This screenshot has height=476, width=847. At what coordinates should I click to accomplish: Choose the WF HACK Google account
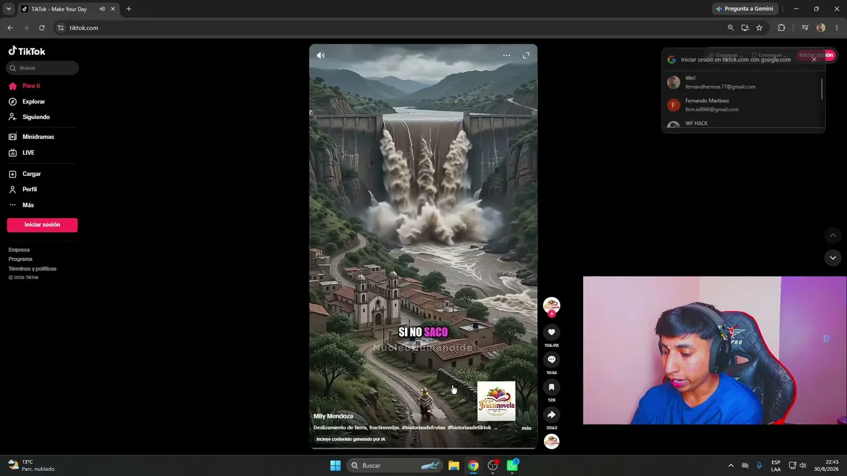click(x=741, y=124)
